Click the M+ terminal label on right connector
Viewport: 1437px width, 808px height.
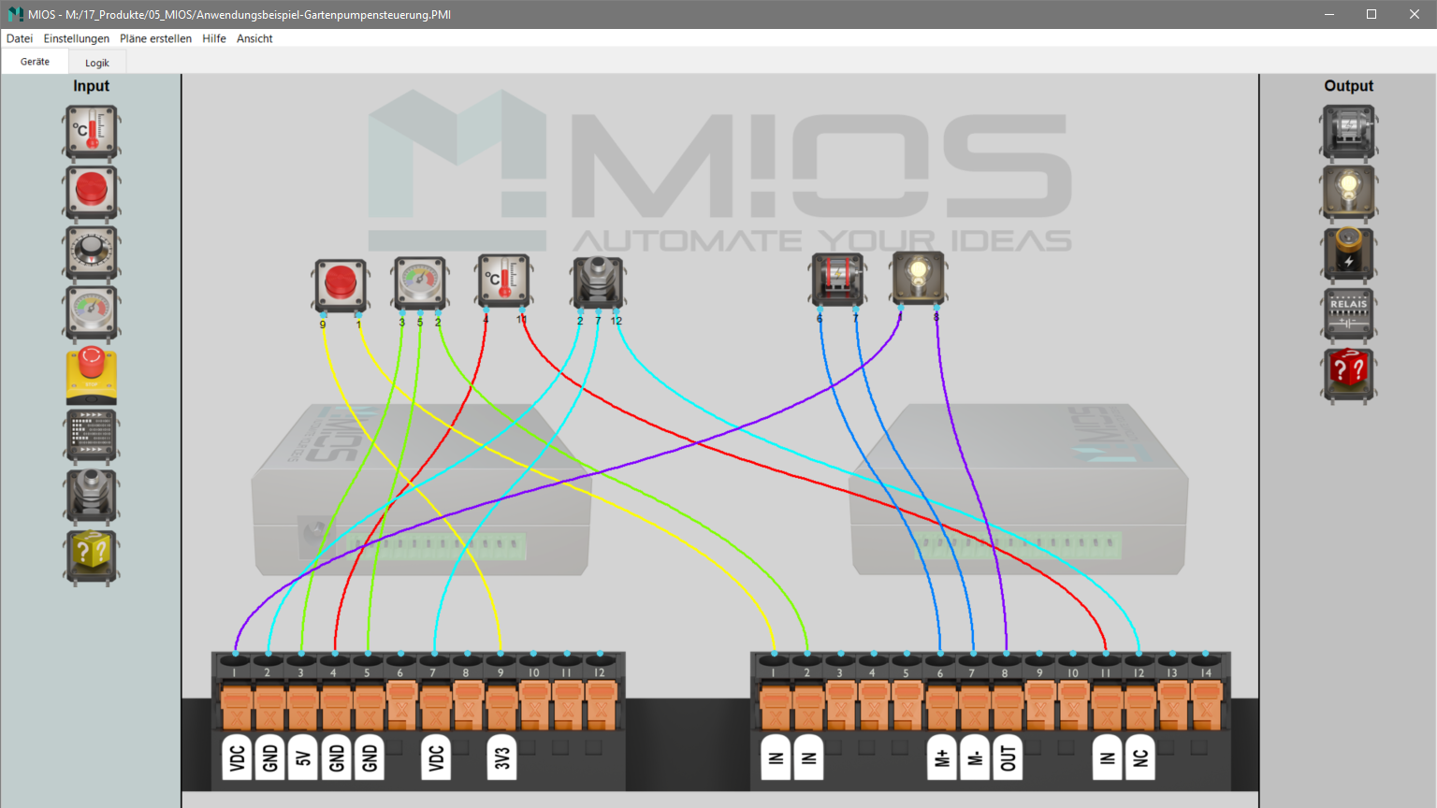coord(942,757)
